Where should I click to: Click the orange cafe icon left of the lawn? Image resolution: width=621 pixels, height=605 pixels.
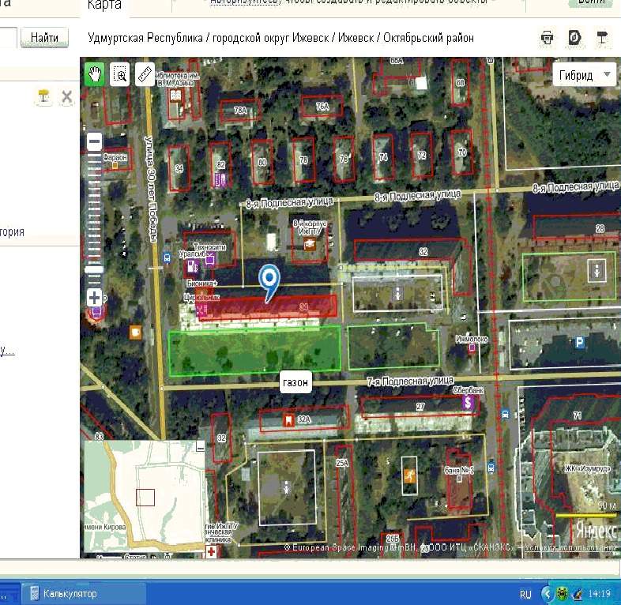tap(135, 333)
